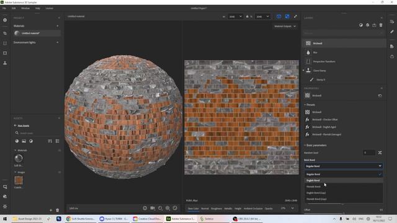Image resolution: width=397 pixels, height=223 pixels.
Task: Click the fullscreen expand icon in viewport header
Action: pos(295,17)
